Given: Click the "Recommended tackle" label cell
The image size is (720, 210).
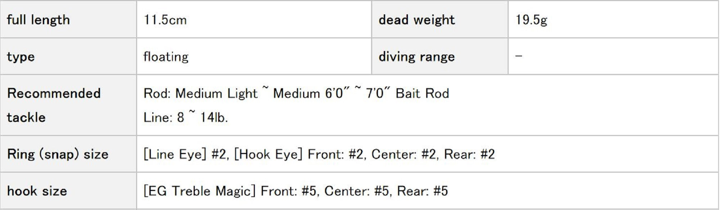Looking at the screenshot, I should click(54, 105).
